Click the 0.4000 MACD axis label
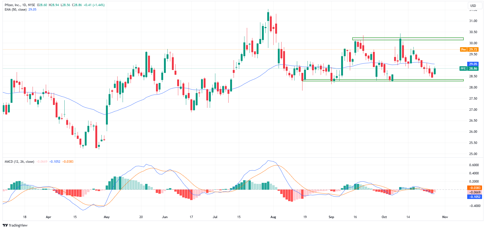Screen dimensions: 486x230 click(474, 173)
